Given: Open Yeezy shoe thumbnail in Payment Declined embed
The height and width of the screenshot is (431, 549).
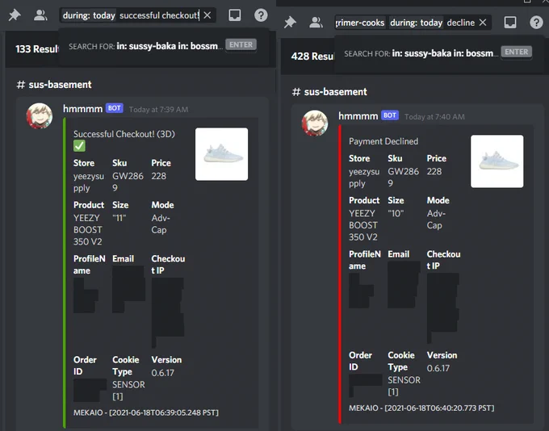Looking at the screenshot, I should point(497,161).
